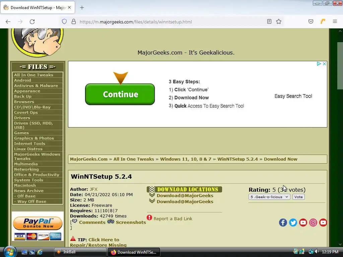Viewport: 343px width, 257px height.
Task: Open MajorGeeks Facebook page icon
Action: point(283,223)
